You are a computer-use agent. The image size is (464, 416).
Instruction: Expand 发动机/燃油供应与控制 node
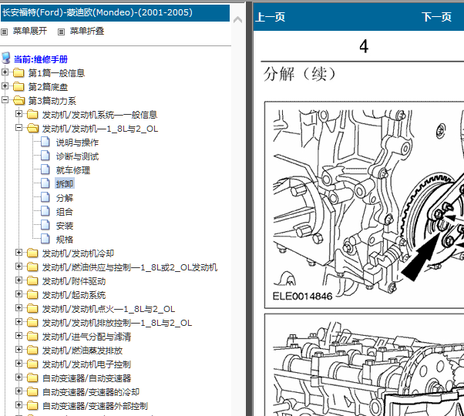point(18,266)
